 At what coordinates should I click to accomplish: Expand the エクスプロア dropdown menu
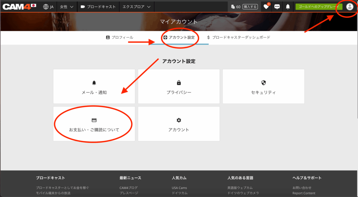[x=137, y=7]
